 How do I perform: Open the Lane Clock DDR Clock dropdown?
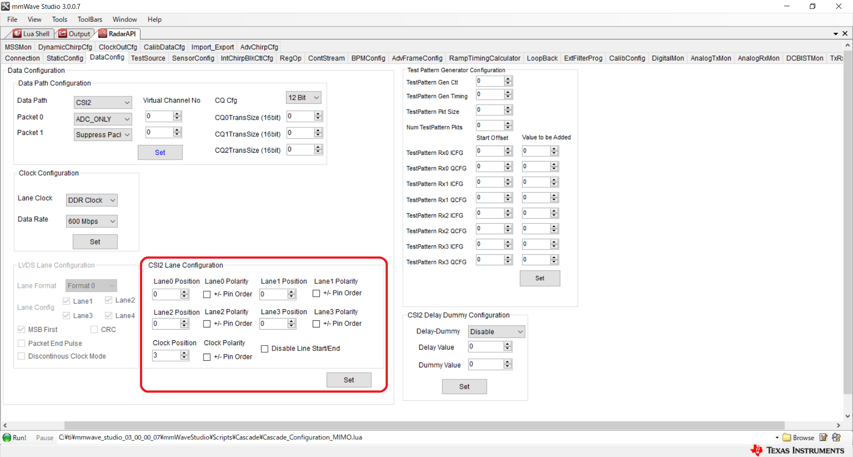(92, 200)
